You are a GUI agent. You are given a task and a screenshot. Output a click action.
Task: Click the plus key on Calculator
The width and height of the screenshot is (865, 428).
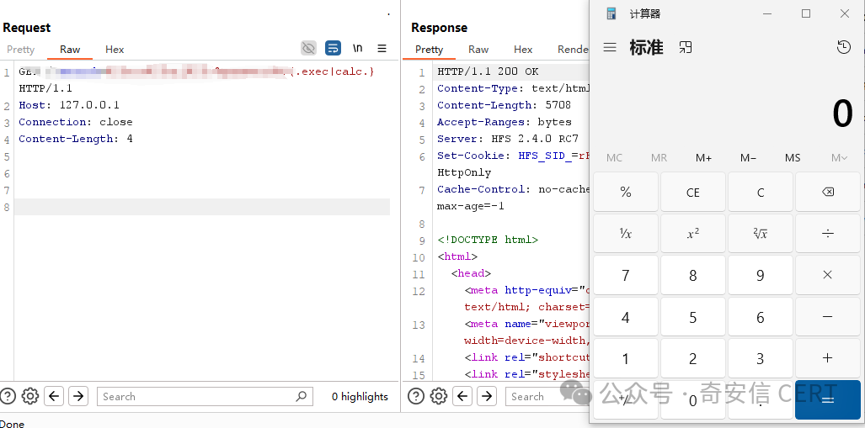click(x=827, y=358)
